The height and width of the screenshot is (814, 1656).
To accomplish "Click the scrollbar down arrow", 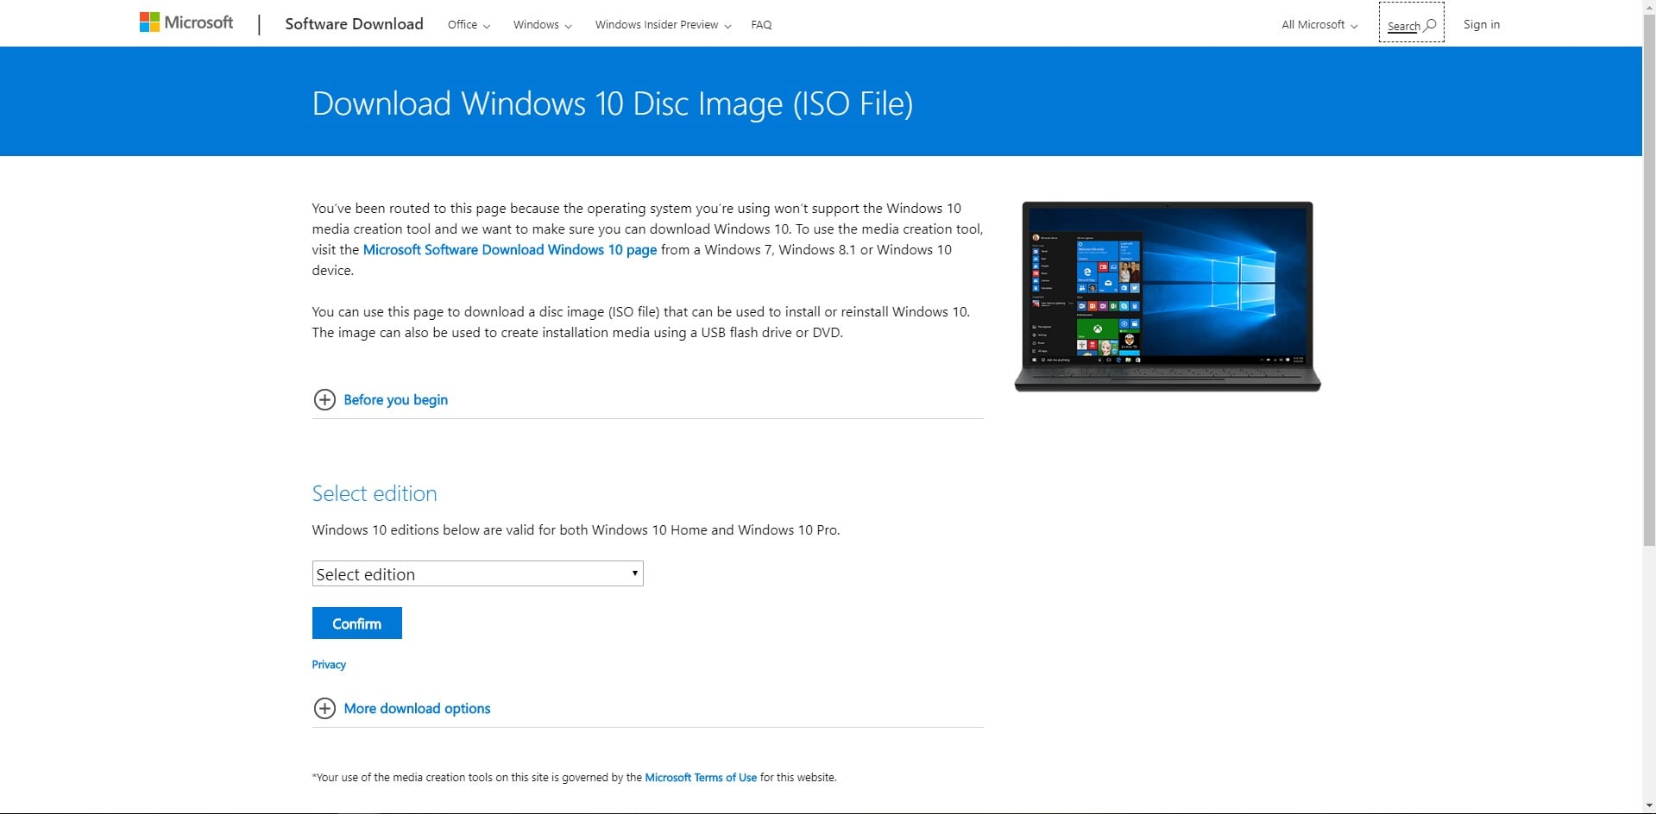I will point(1649,806).
